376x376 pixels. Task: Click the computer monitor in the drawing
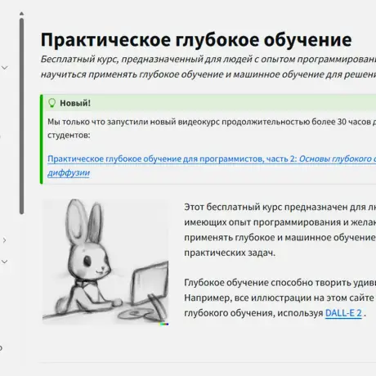click(150, 284)
